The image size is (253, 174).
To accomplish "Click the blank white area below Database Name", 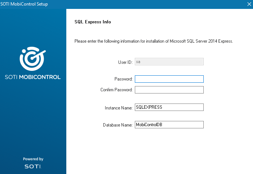I will point(159,152).
